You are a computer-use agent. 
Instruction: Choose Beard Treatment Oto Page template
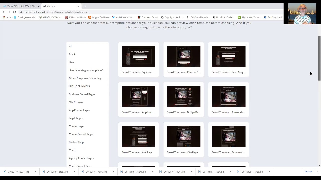click(184, 140)
